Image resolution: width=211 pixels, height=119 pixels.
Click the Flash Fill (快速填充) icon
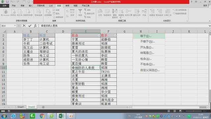tap(107, 12)
